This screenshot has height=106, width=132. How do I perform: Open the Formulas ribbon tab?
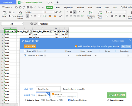81,8
